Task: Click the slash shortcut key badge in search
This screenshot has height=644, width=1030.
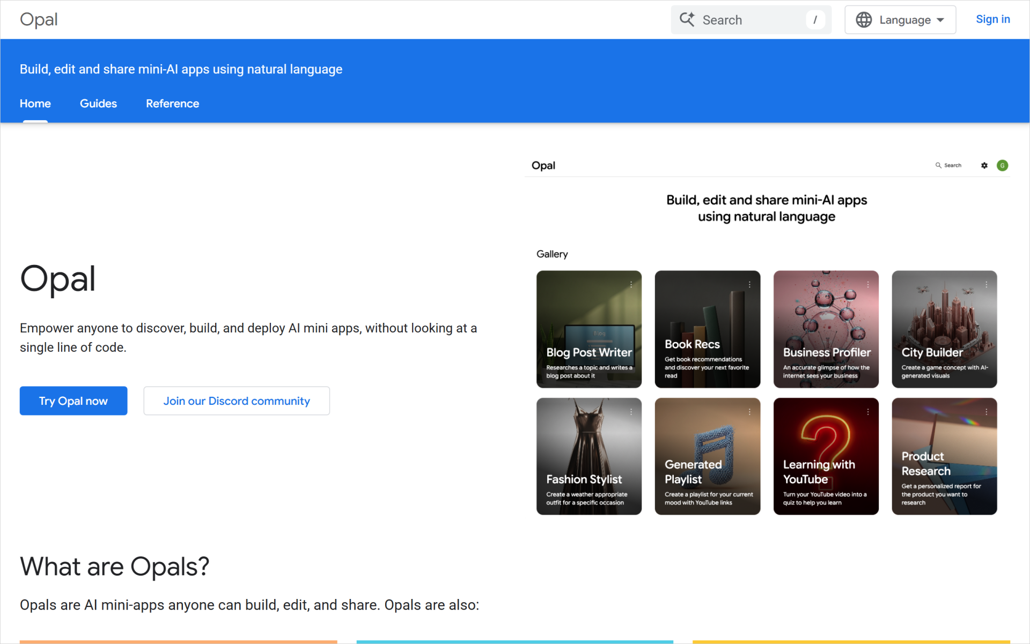Action: [815, 20]
